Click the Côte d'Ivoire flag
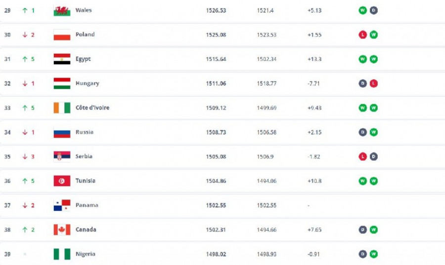The height and width of the screenshot is (265, 445). [x=62, y=108]
